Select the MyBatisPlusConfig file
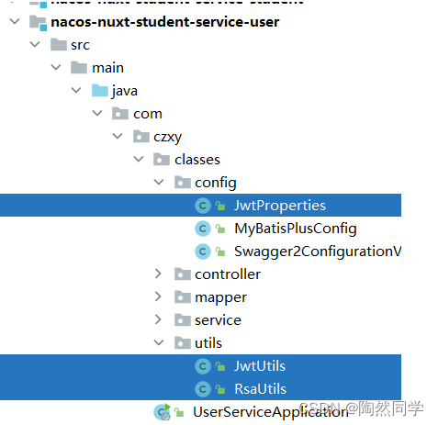Screen dimensions: 438x425 coord(295,229)
